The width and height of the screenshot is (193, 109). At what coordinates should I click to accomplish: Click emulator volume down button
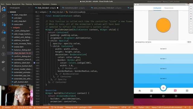(191, 11)
